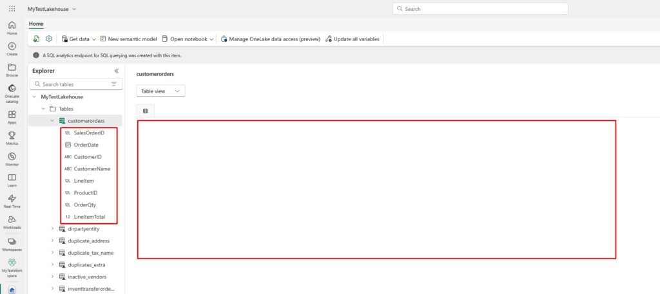Select the SalesOrderID column
The image size is (660, 294).
point(89,133)
